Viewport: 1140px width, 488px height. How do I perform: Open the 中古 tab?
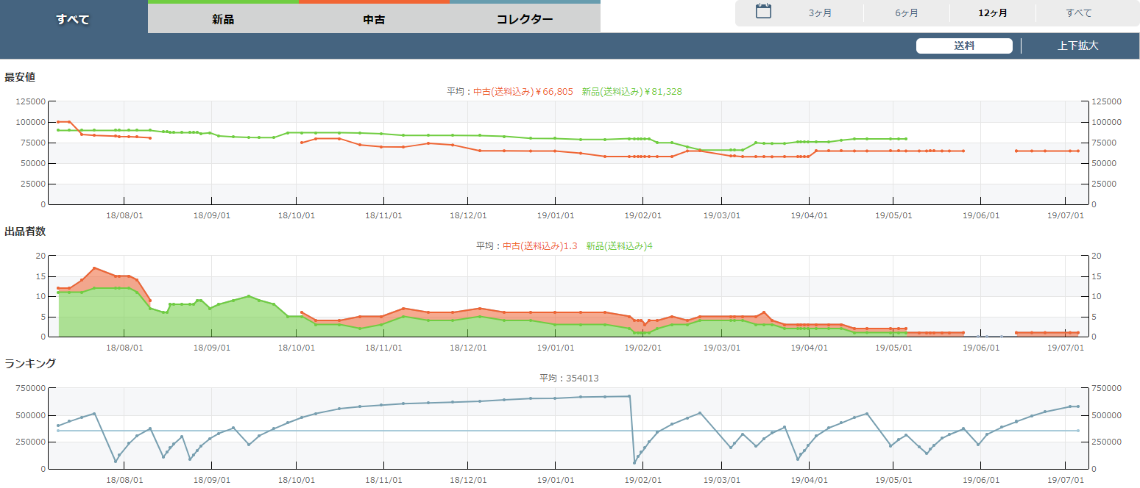[x=374, y=19]
